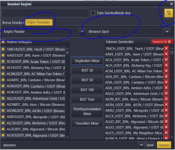Remove AION_BTC_BIN from watched list
This screenshot has height=150, width=175.
(x=166, y=99)
